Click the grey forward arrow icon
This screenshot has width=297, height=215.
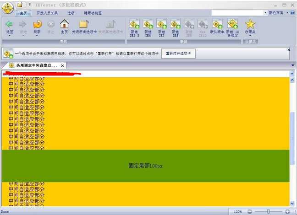tap(23, 24)
